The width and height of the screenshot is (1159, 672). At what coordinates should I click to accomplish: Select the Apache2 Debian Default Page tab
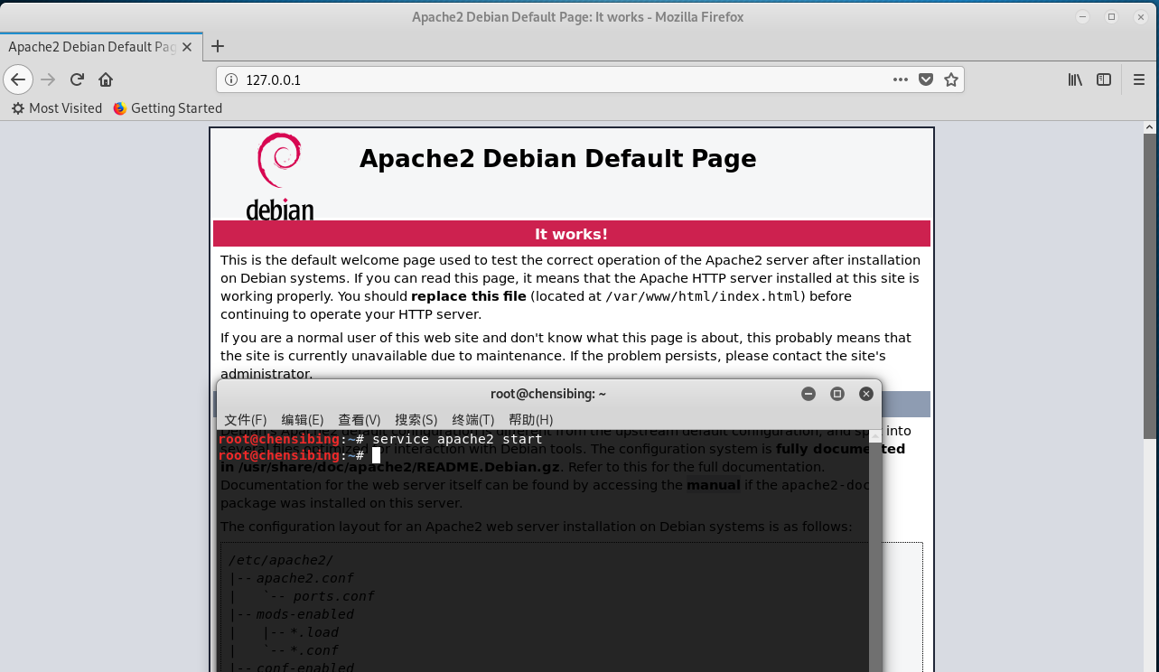tap(100, 47)
